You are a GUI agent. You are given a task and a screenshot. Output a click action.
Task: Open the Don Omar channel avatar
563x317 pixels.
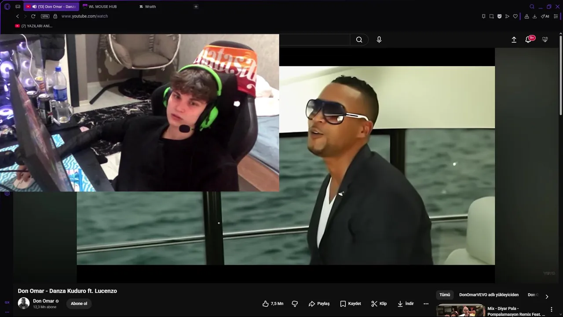coord(24,303)
